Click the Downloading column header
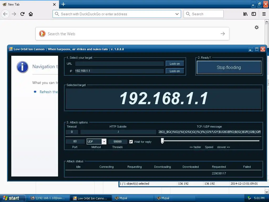Screen dimensions: 269x202 (162, 167)
